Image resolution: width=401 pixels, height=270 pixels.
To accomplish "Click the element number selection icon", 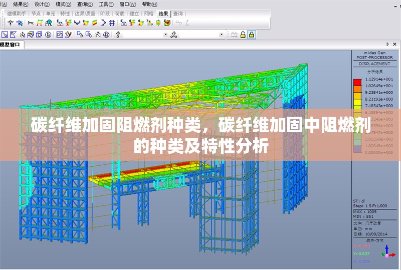I will point(174,35).
